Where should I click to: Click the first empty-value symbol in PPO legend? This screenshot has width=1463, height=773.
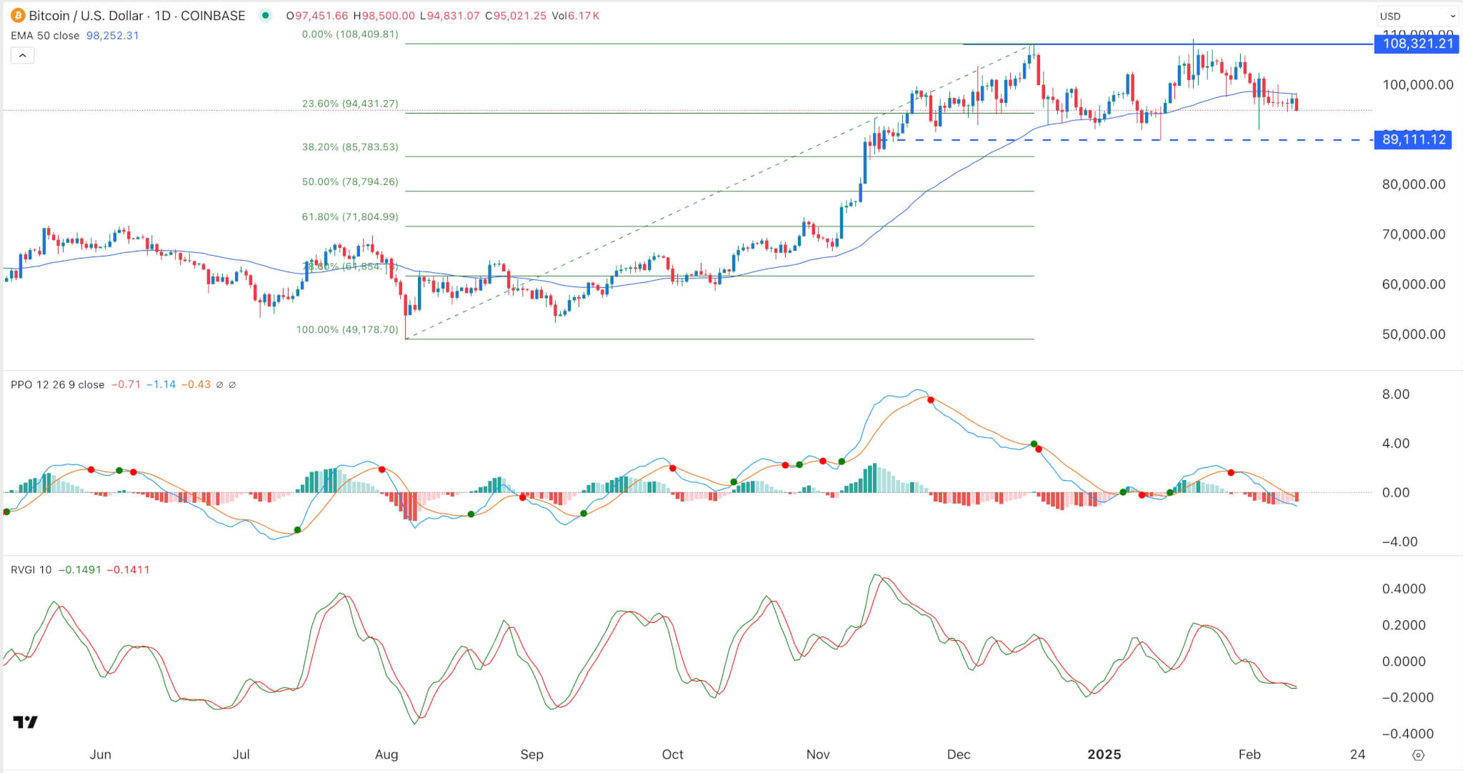click(x=219, y=385)
